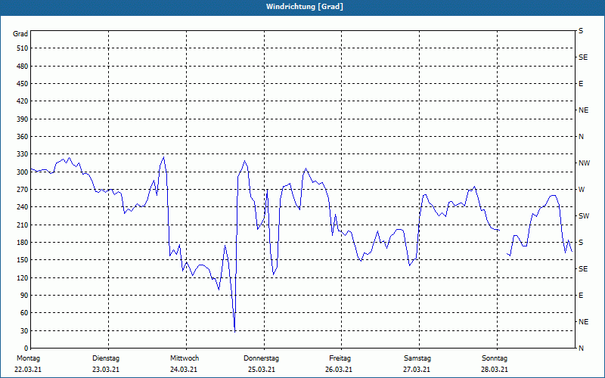Select the 0 value on the left axis
The height and width of the screenshot is (378, 605).
coord(26,349)
